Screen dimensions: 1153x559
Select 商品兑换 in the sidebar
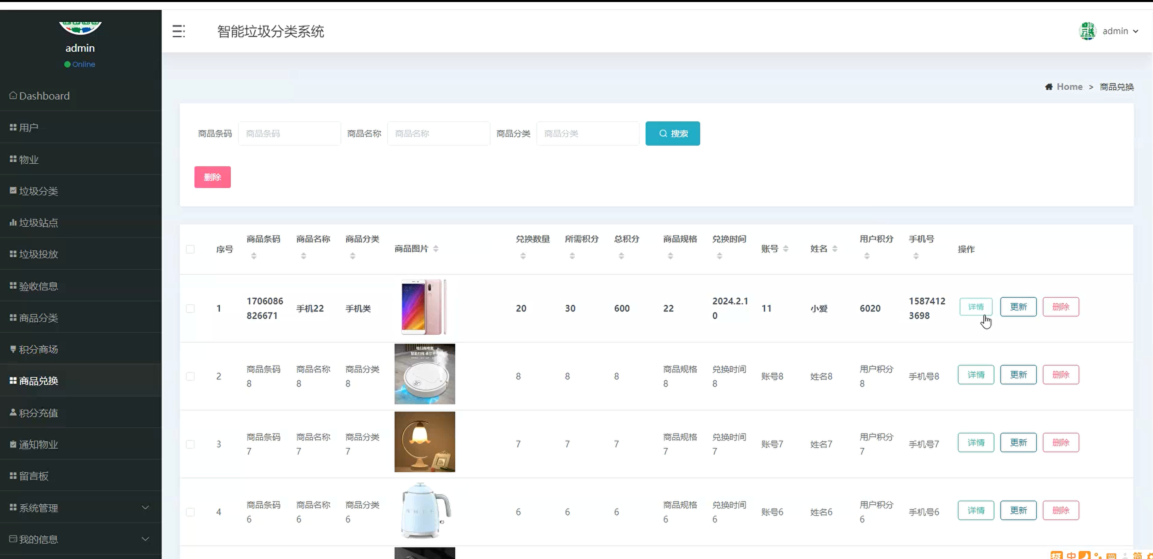[x=80, y=381]
